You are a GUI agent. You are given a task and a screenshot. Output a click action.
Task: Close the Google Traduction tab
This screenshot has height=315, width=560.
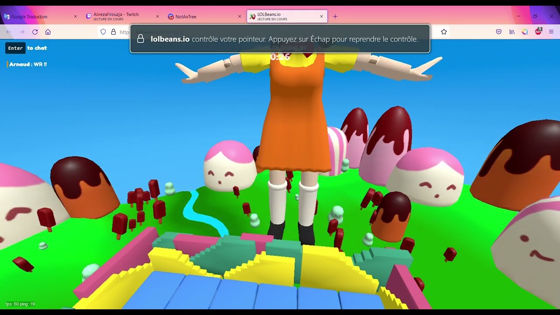(x=75, y=17)
